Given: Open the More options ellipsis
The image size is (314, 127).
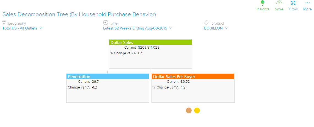Looking at the screenshot, I should [x=307, y=3].
